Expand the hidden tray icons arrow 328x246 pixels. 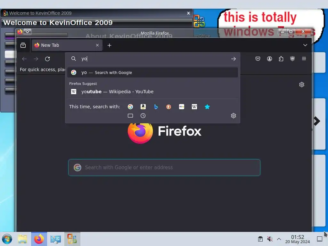pyautogui.click(x=279, y=239)
